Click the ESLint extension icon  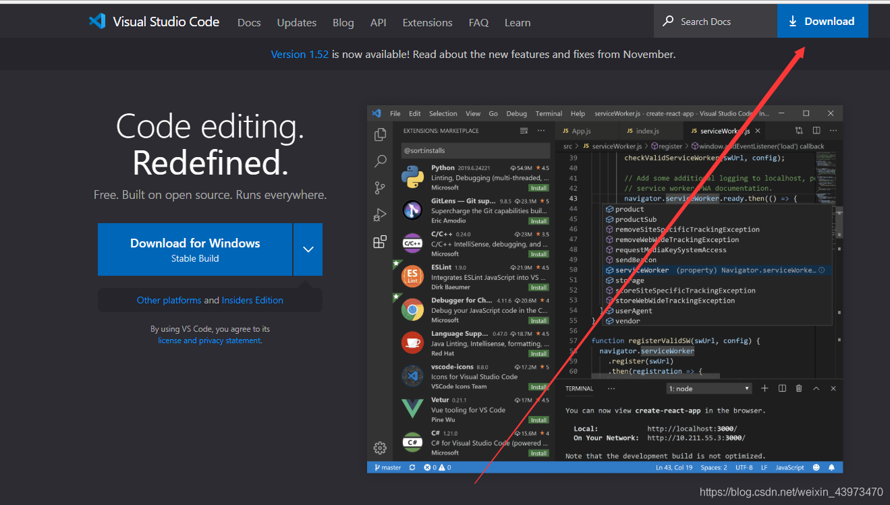(412, 276)
